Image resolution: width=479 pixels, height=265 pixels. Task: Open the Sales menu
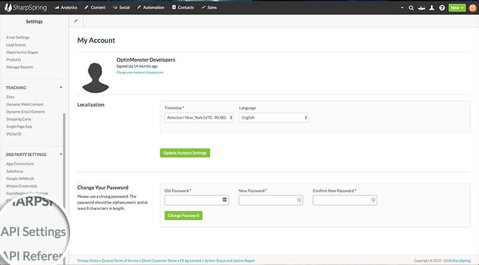[x=209, y=7]
